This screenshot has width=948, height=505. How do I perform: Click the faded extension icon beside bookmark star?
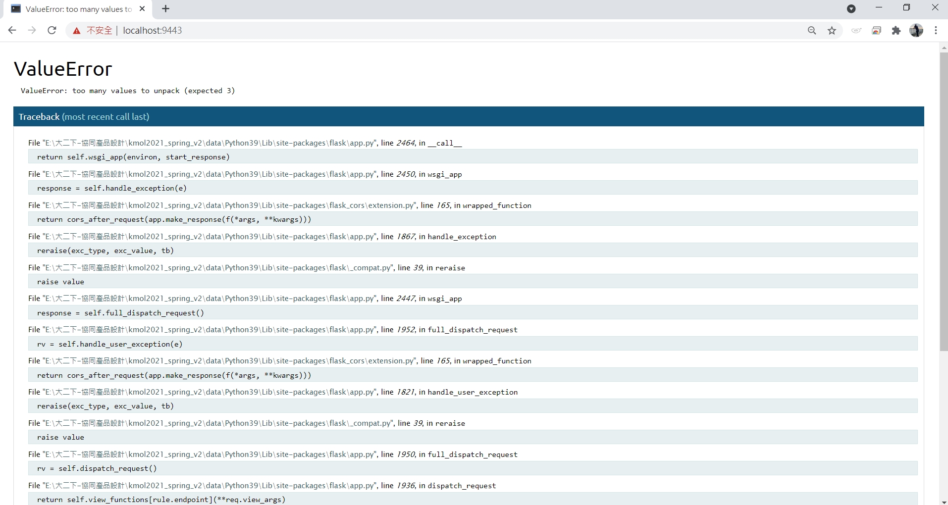coord(856,31)
